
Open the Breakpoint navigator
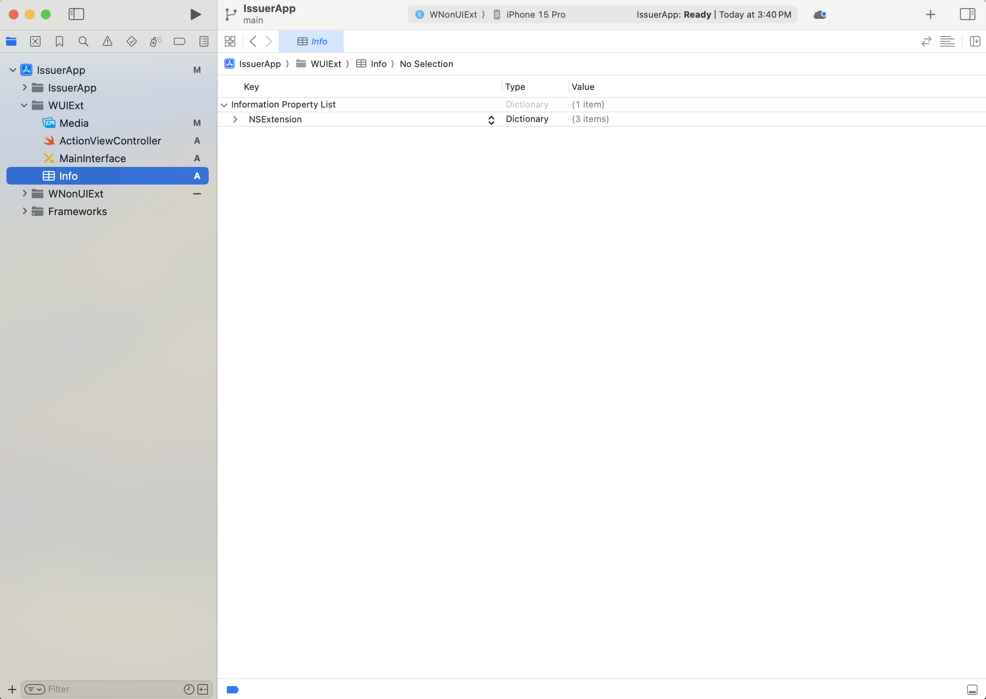pyautogui.click(x=179, y=41)
